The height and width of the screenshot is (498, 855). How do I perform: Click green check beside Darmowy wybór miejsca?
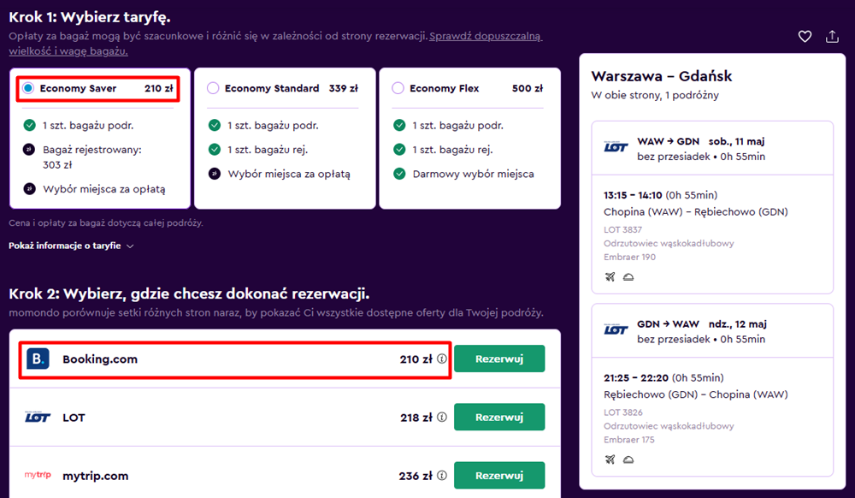399,174
